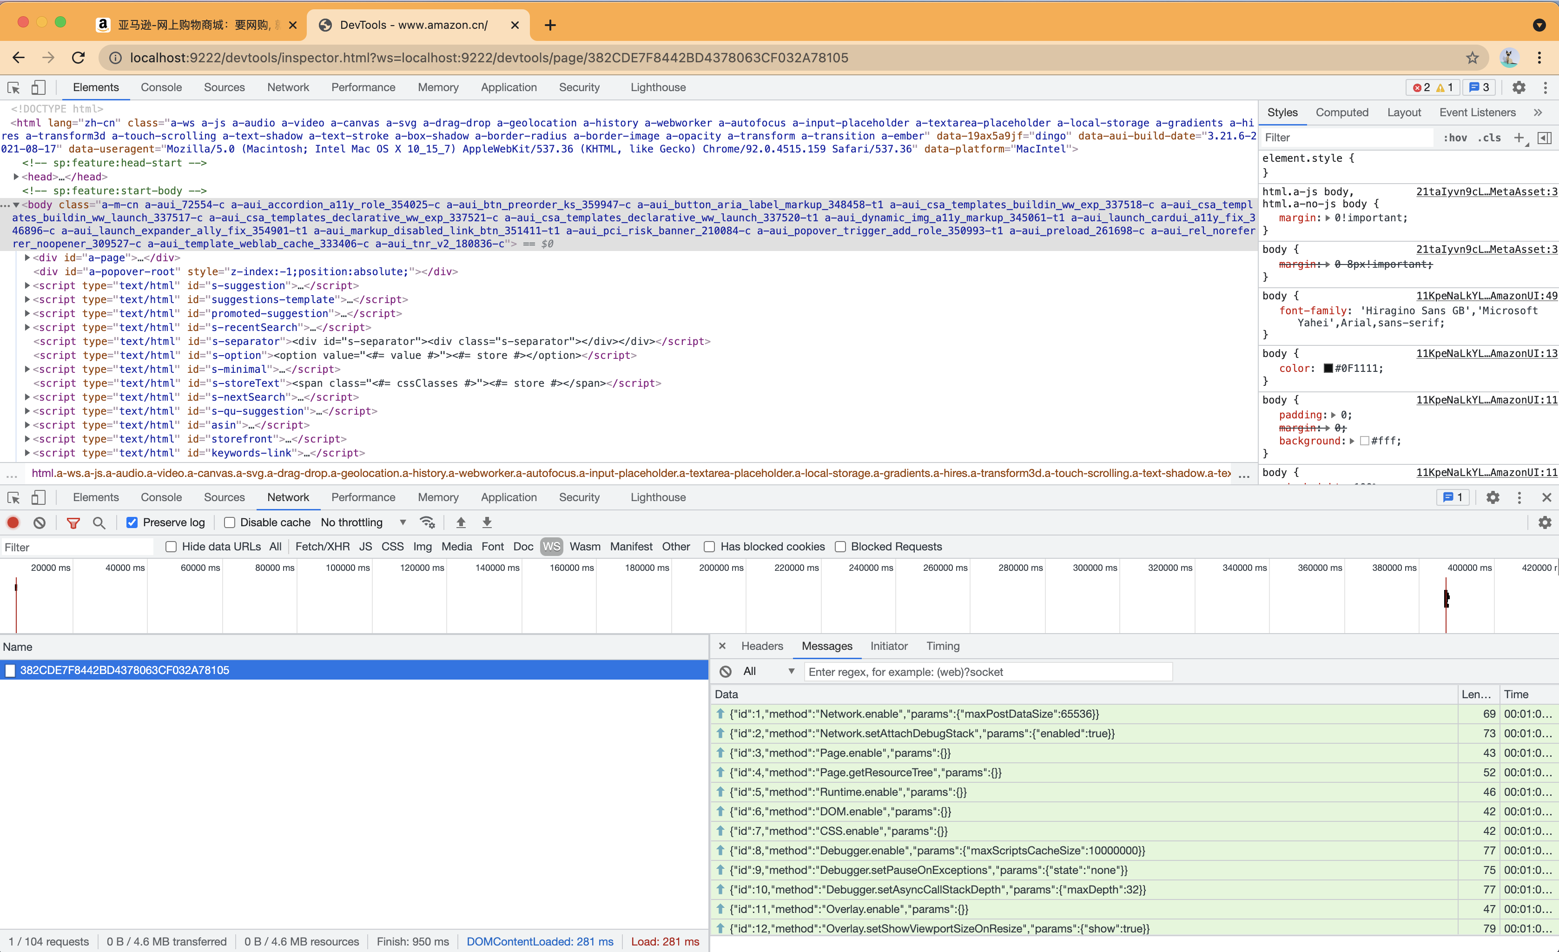Expand the head element node
Viewport: 1559px width, 952px height.
click(16, 177)
